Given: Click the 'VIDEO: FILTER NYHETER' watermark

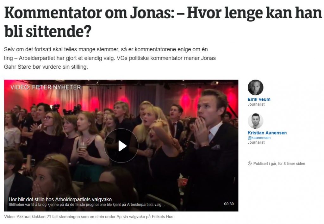Looking at the screenshot, I should (x=46, y=87).
